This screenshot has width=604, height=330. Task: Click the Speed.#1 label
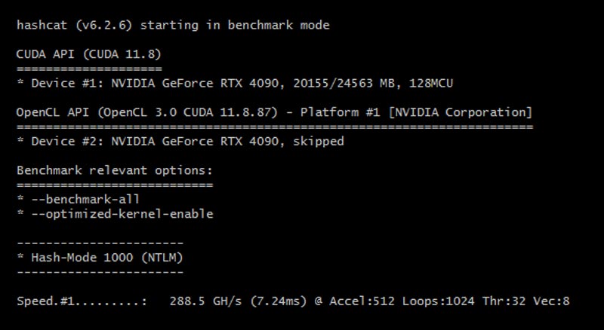[x=82, y=301]
